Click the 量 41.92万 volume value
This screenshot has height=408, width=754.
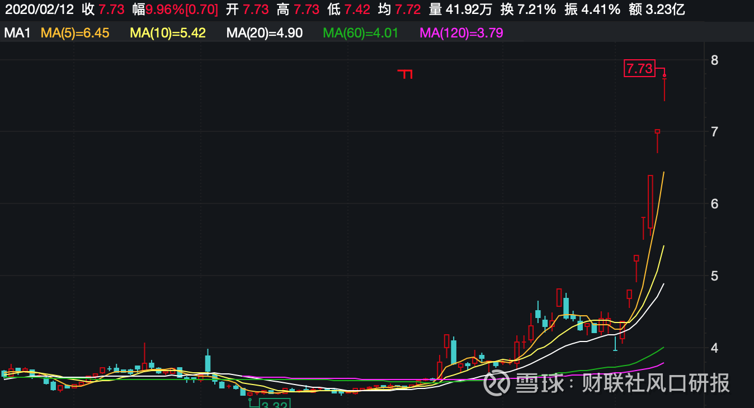461,9
